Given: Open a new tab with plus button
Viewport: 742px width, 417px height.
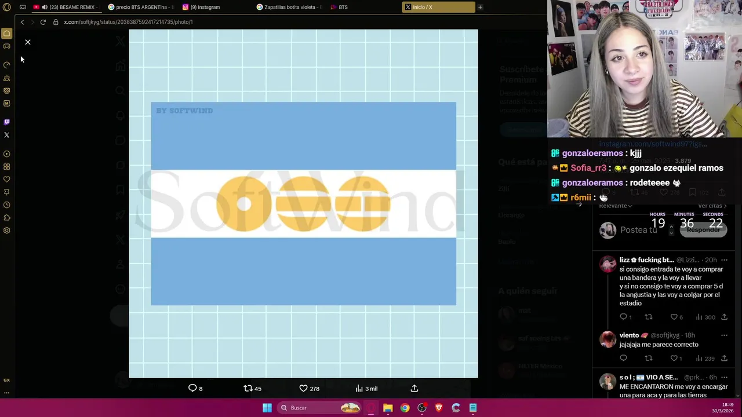Looking at the screenshot, I should click(x=480, y=7).
